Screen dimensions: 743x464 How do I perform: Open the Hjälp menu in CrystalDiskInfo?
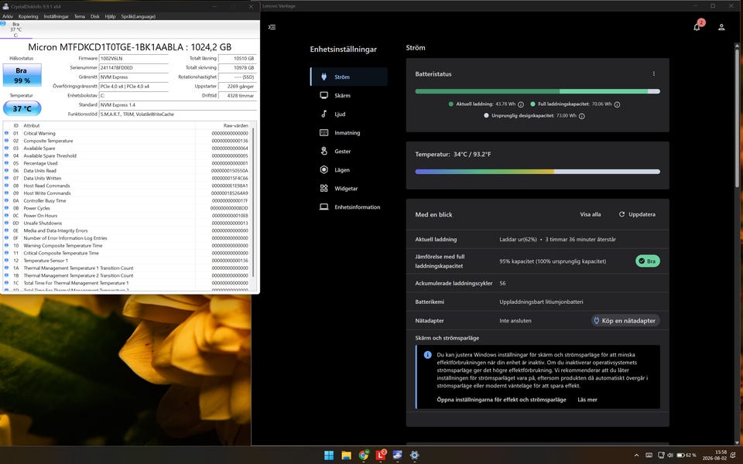(x=110, y=16)
